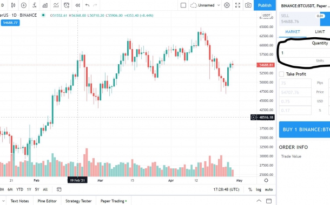Screen dimensions: 330x205
Task: Open the alert clock icon
Action: coord(67,5)
